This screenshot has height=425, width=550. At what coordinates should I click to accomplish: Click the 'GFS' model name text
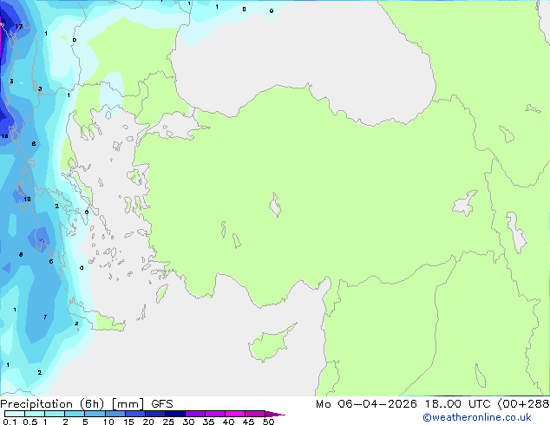[162, 404]
